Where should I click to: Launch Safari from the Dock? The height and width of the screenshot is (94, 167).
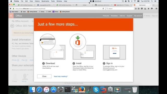coord(39,90)
